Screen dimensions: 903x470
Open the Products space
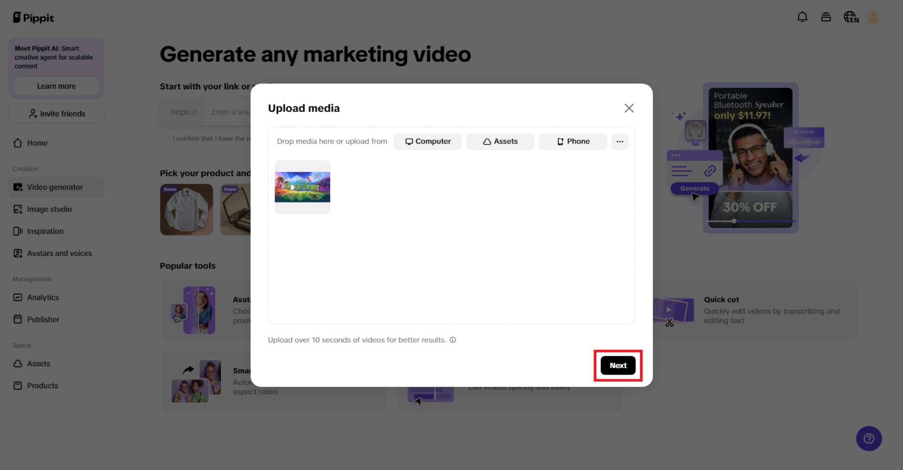pyautogui.click(x=42, y=385)
